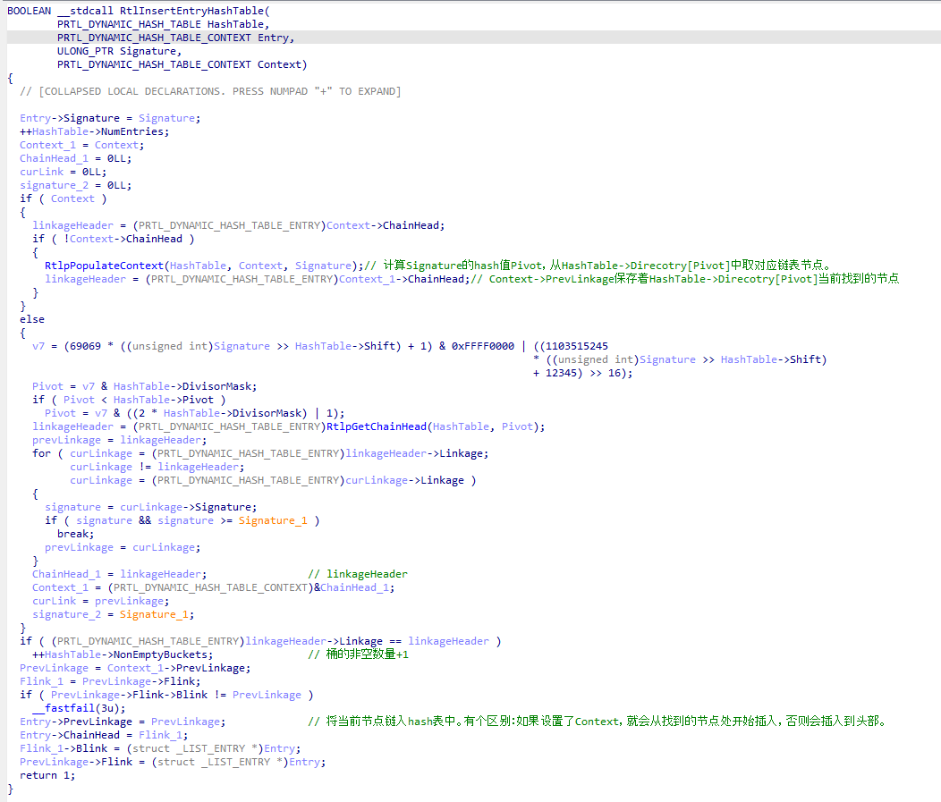Click 'Context_1 = Context;' assignment

pos(81,145)
